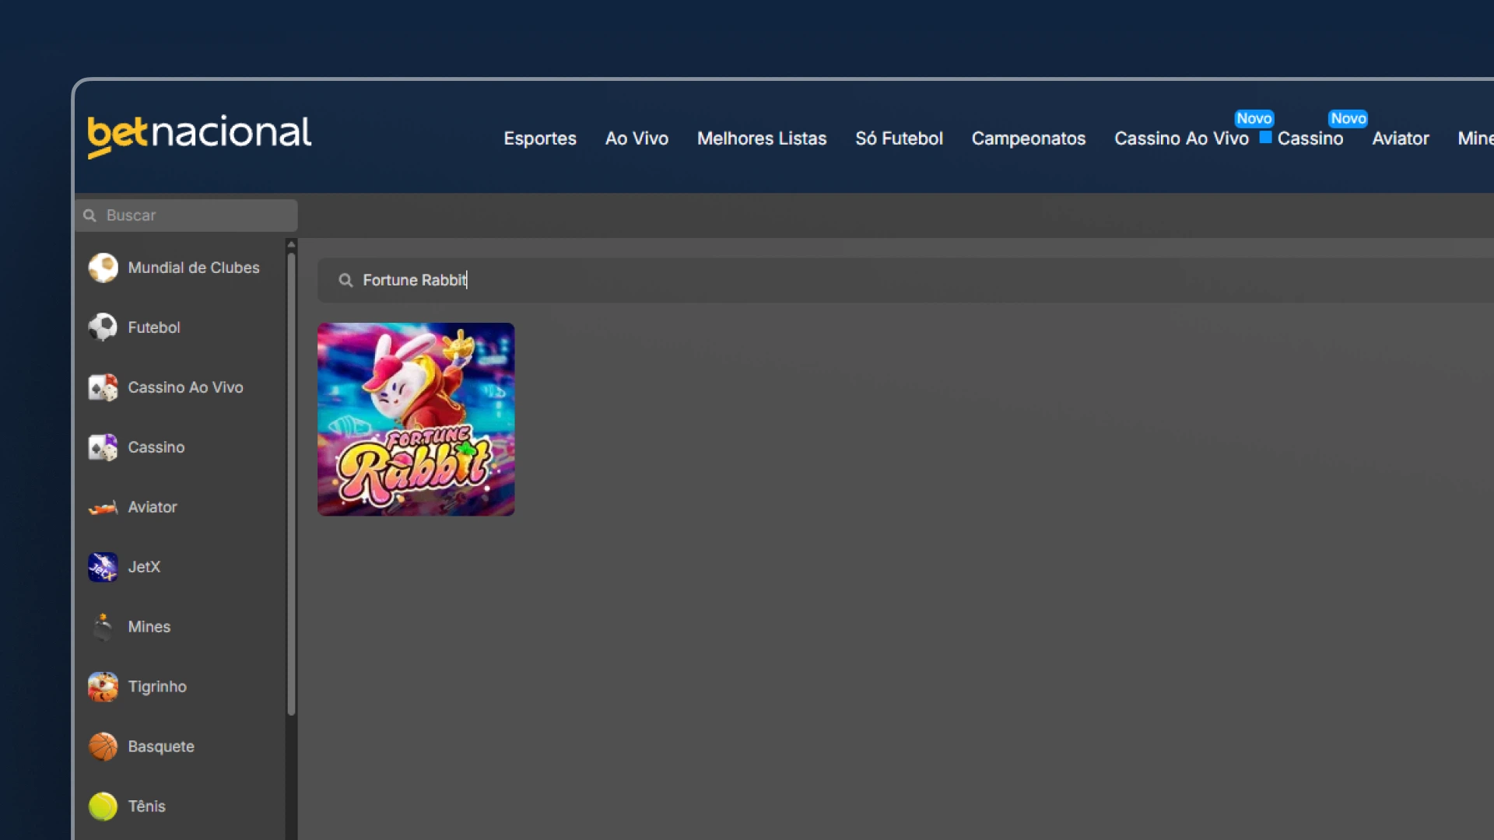The width and height of the screenshot is (1494, 840).
Task: Select Só Futebol in top navigation
Action: click(899, 138)
